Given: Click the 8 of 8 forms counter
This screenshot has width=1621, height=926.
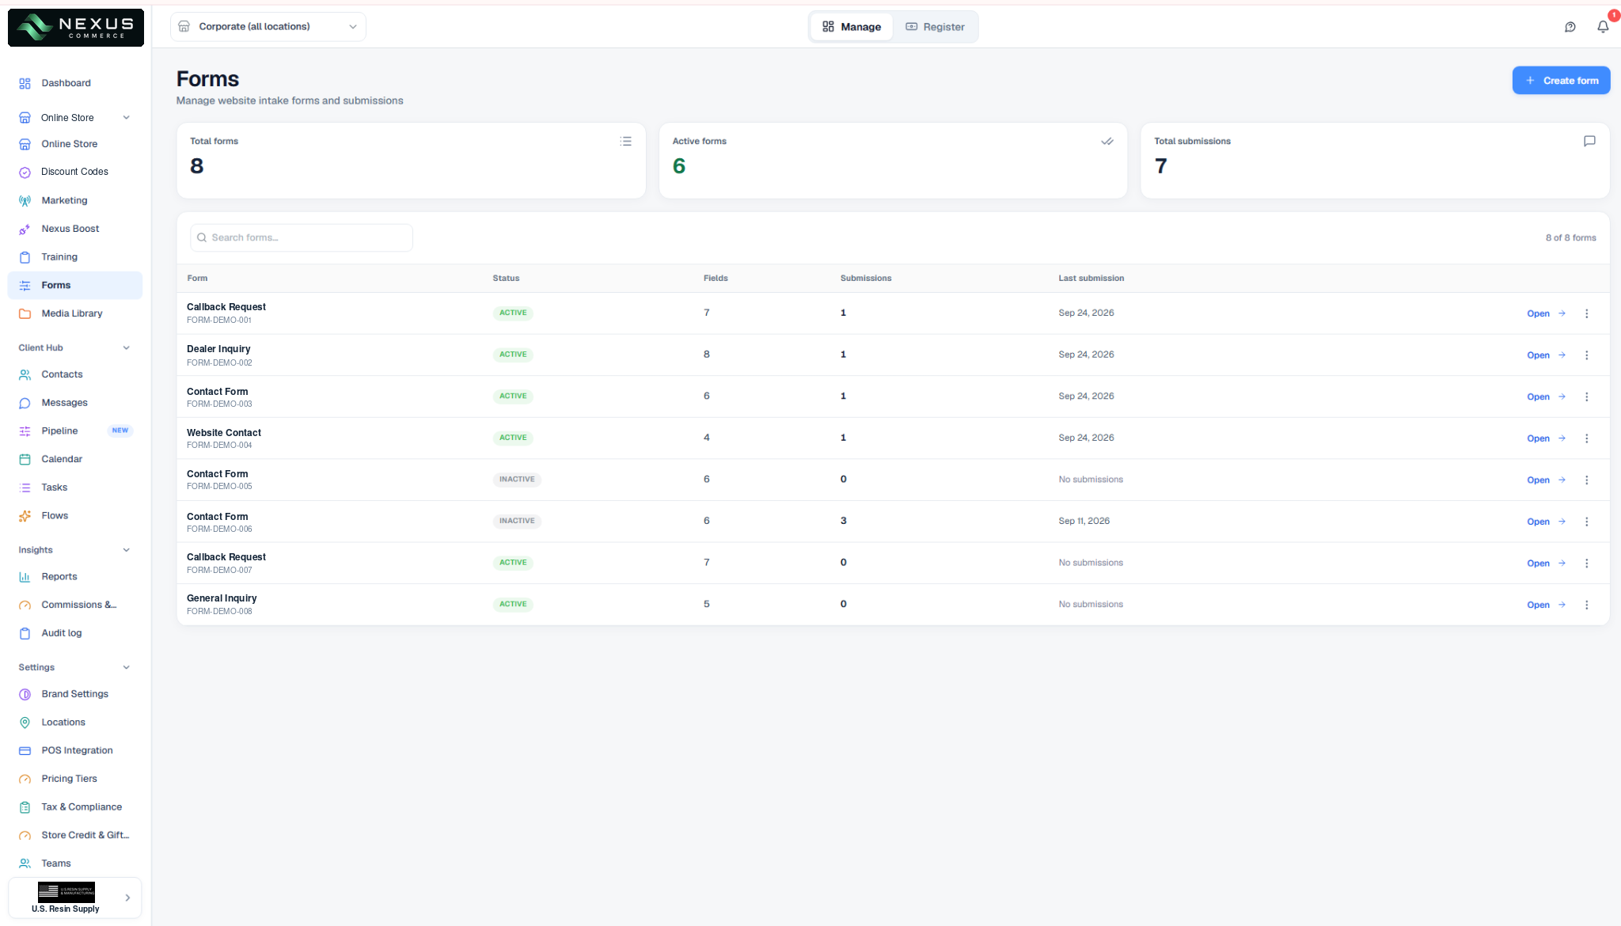Looking at the screenshot, I should tap(1570, 237).
